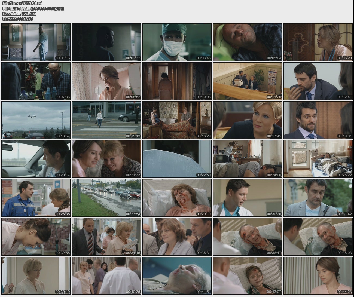Click the blonde nurse thumbnail at 00:39:19
This screenshot has height=297, width=354.
click(x=36, y=276)
